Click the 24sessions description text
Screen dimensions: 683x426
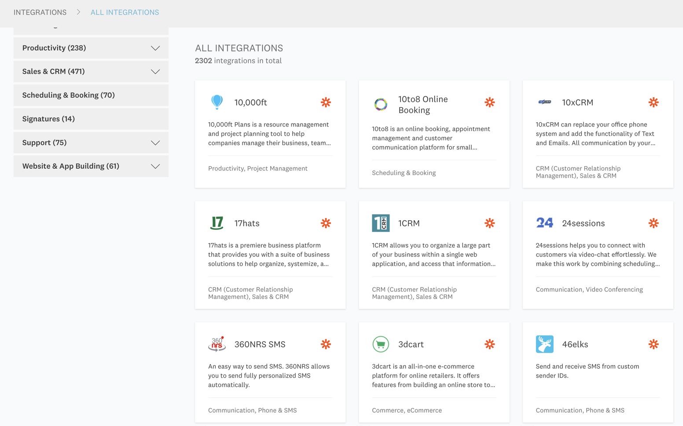598,255
